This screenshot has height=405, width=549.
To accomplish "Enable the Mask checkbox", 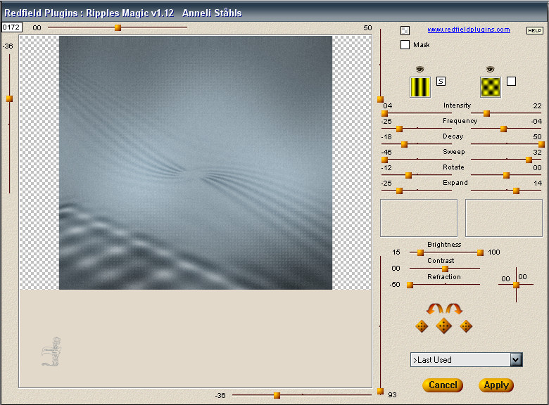I will [x=405, y=44].
